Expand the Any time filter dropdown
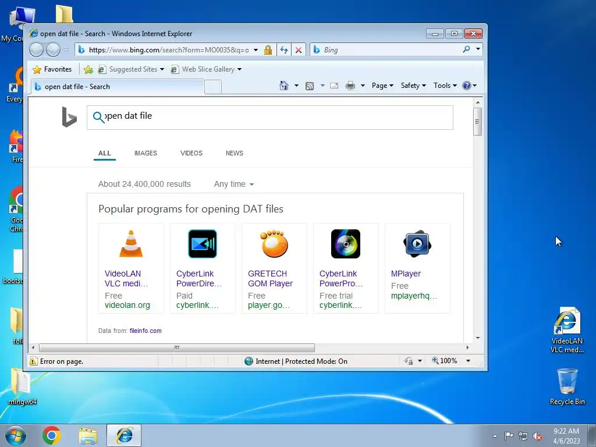This screenshot has height=447, width=596. click(x=234, y=185)
